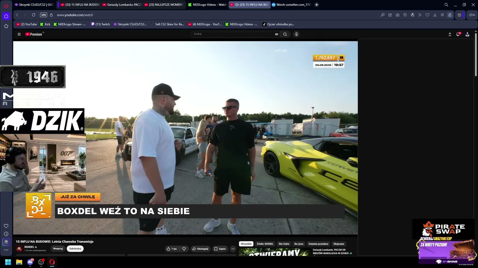Open the Kick bookmark

[x=45, y=24]
